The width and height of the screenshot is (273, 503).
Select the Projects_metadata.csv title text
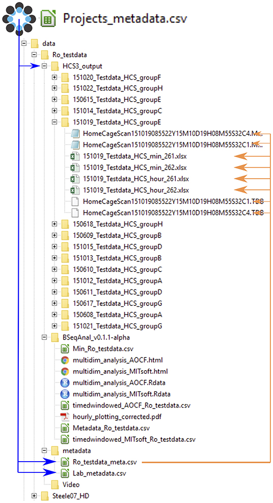click(125, 18)
